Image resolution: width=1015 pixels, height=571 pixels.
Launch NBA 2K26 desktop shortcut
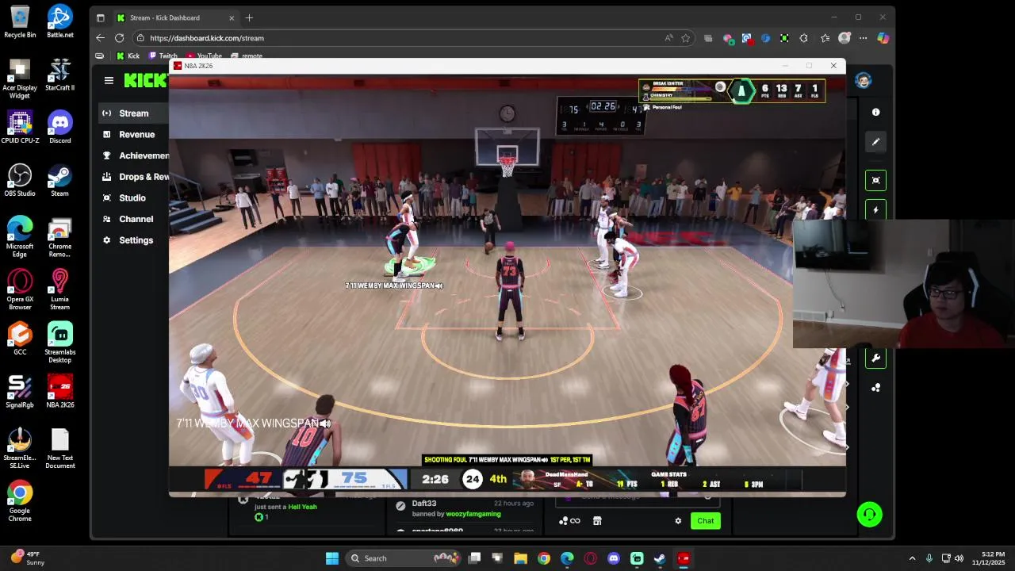pyautogui.click(x=59, y=392)
